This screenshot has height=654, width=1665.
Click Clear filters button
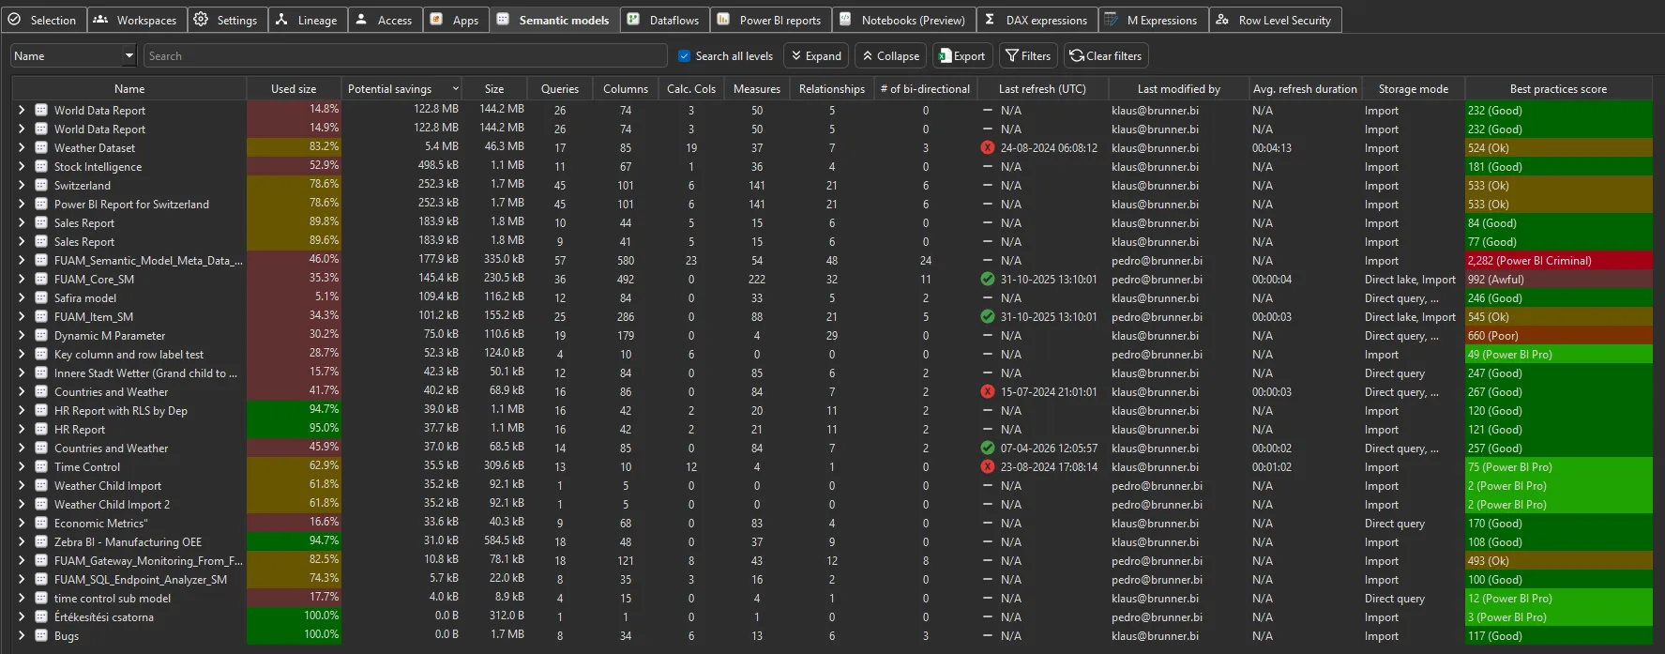point(1106,56)
